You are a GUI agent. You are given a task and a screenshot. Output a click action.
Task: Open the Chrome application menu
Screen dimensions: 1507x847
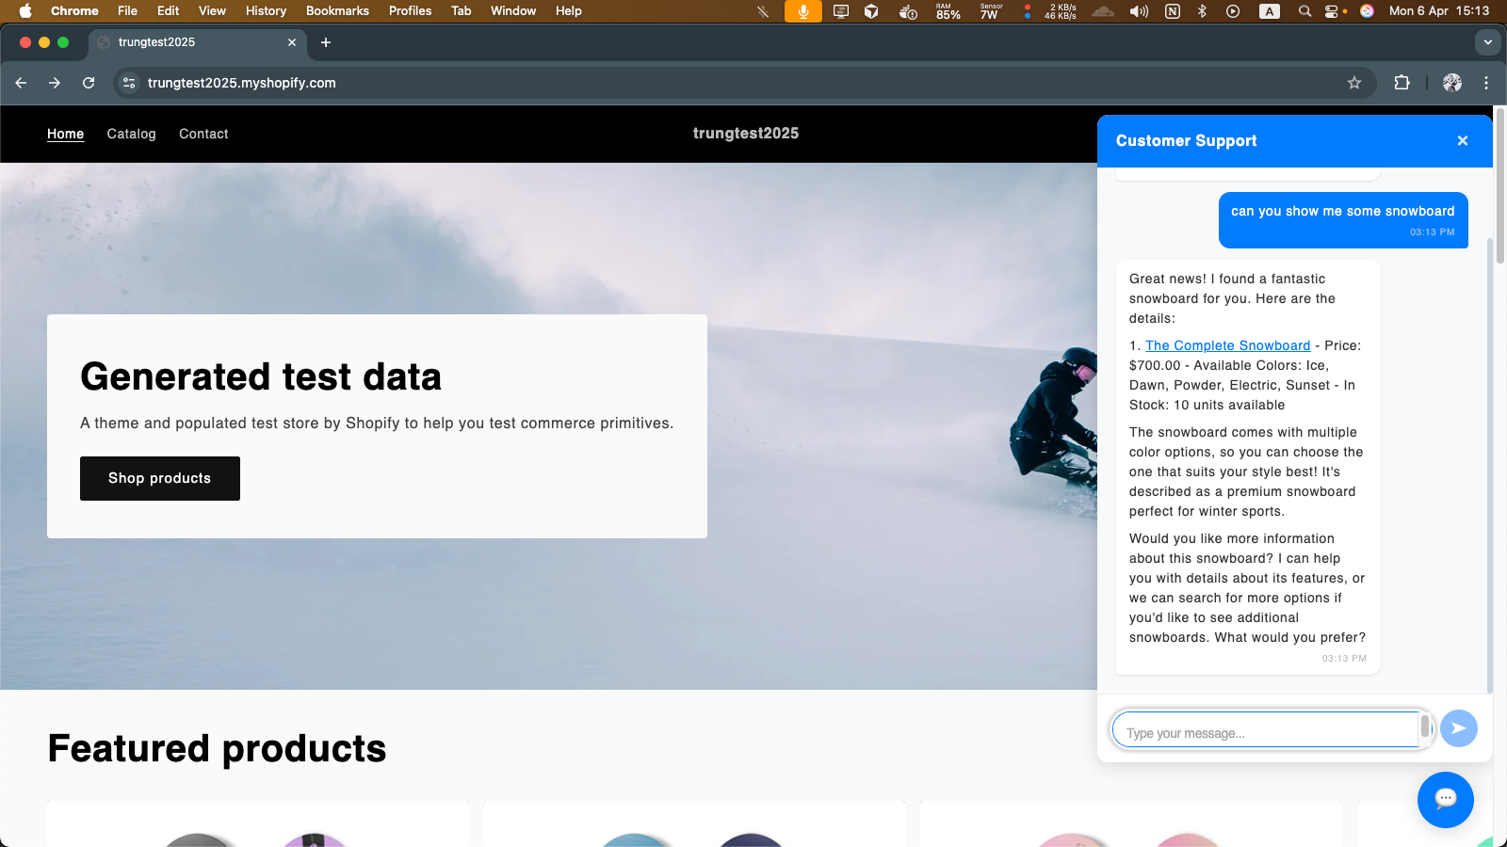click(x=74, y=11)
